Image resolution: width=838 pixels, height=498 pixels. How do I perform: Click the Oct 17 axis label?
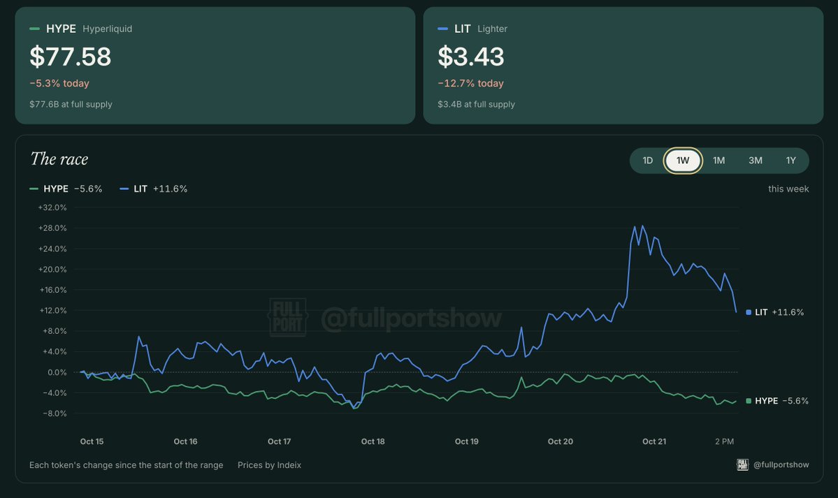pyautogui.click(x=279, y=441)
